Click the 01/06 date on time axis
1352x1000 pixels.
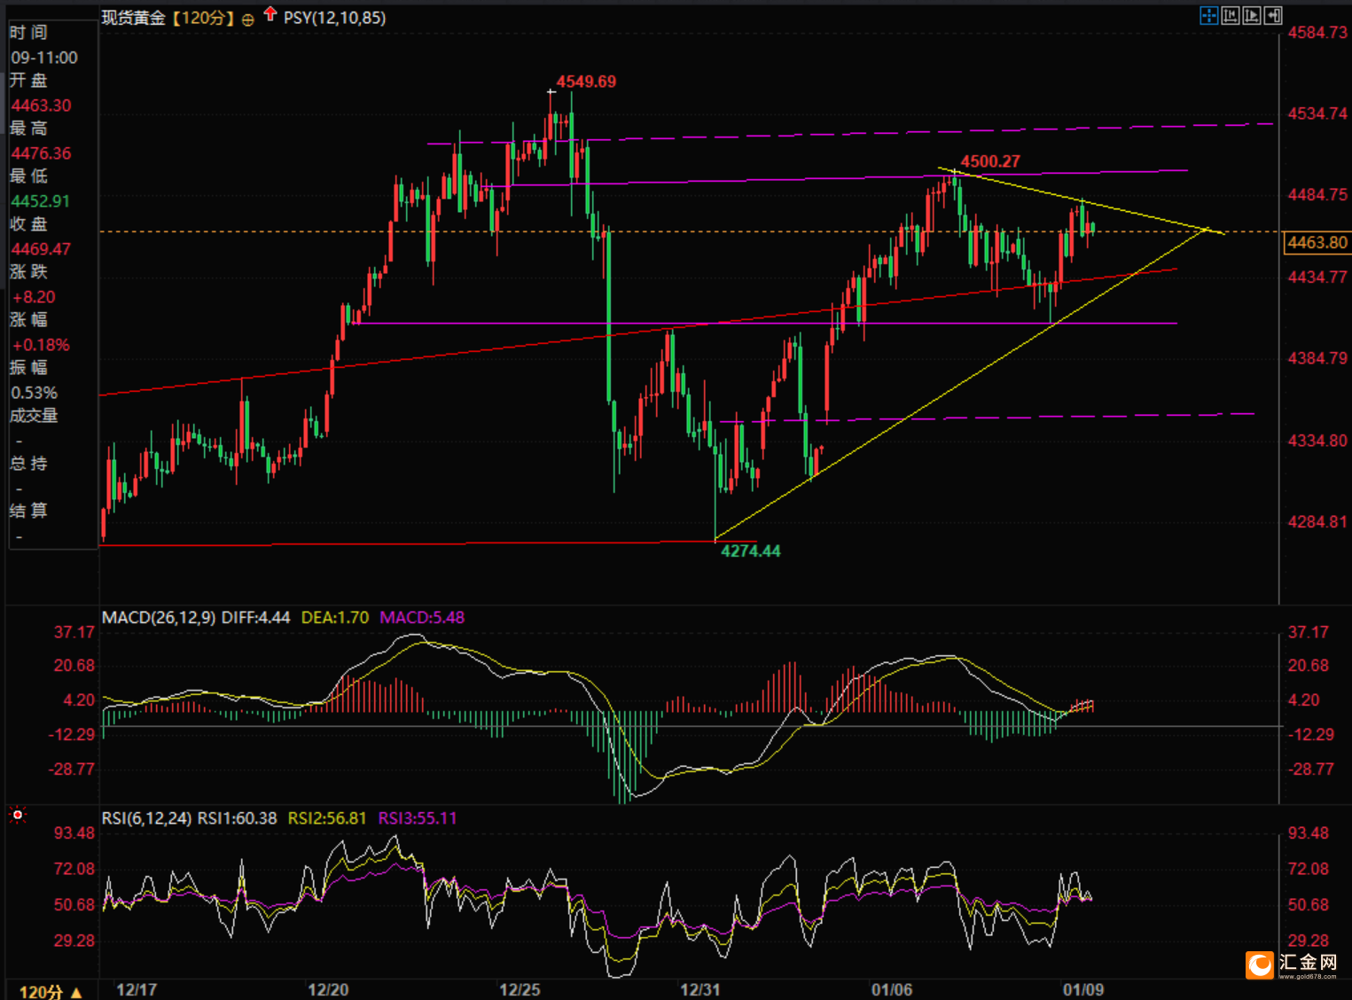coord(891,989)
